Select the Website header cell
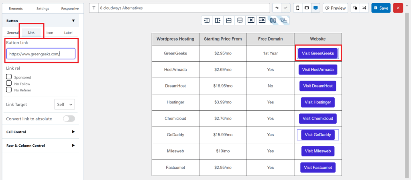This screenshot has height=180, width=411. (x=318, y=39)
